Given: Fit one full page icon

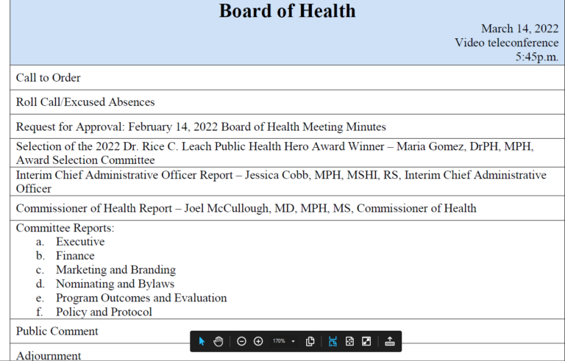Looking at the screenshot, I should click(349, 341).
